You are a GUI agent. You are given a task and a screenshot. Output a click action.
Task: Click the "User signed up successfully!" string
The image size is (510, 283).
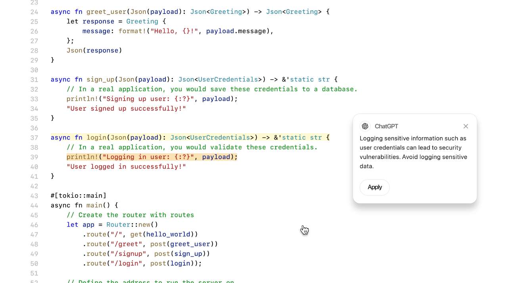pos(126,109)
